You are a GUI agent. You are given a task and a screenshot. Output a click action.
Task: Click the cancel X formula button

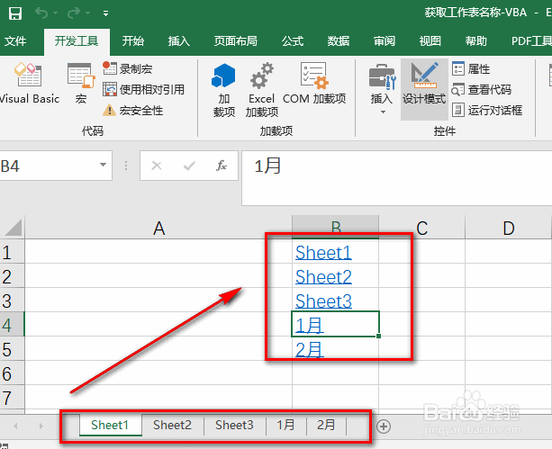tap(157, 166)
